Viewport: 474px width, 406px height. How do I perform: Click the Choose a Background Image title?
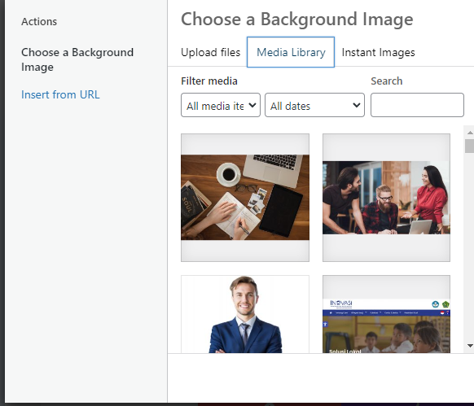(296, 20)
